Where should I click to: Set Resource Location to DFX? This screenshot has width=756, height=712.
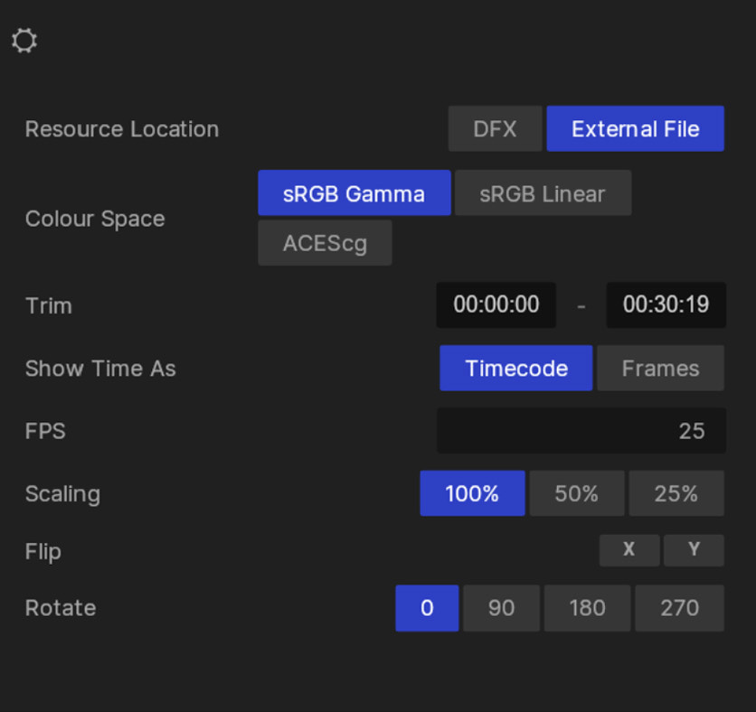tap(495, 128)
